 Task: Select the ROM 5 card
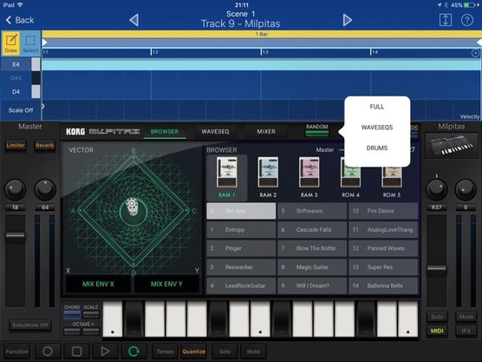(x=392, y=178)
